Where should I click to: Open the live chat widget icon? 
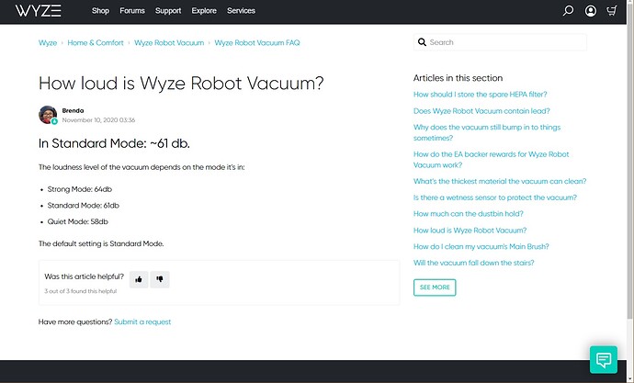click(x=604, y=359)
